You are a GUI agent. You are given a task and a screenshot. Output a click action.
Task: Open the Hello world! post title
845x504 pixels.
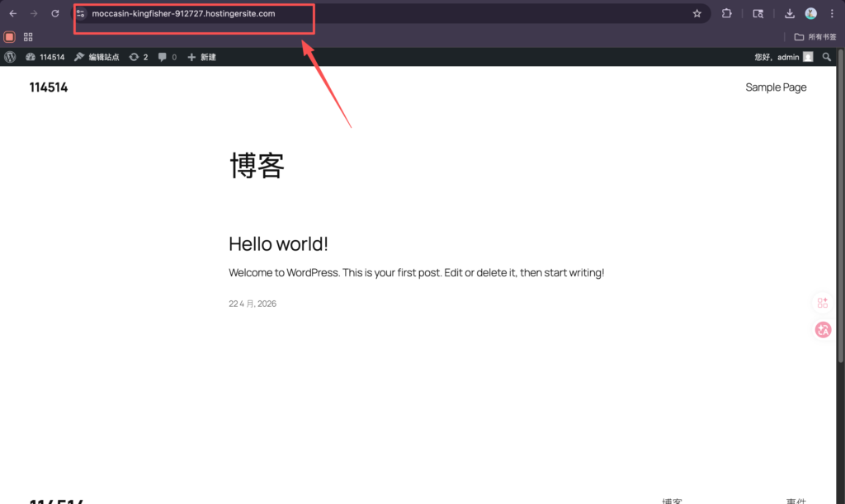tap(278, 244)
